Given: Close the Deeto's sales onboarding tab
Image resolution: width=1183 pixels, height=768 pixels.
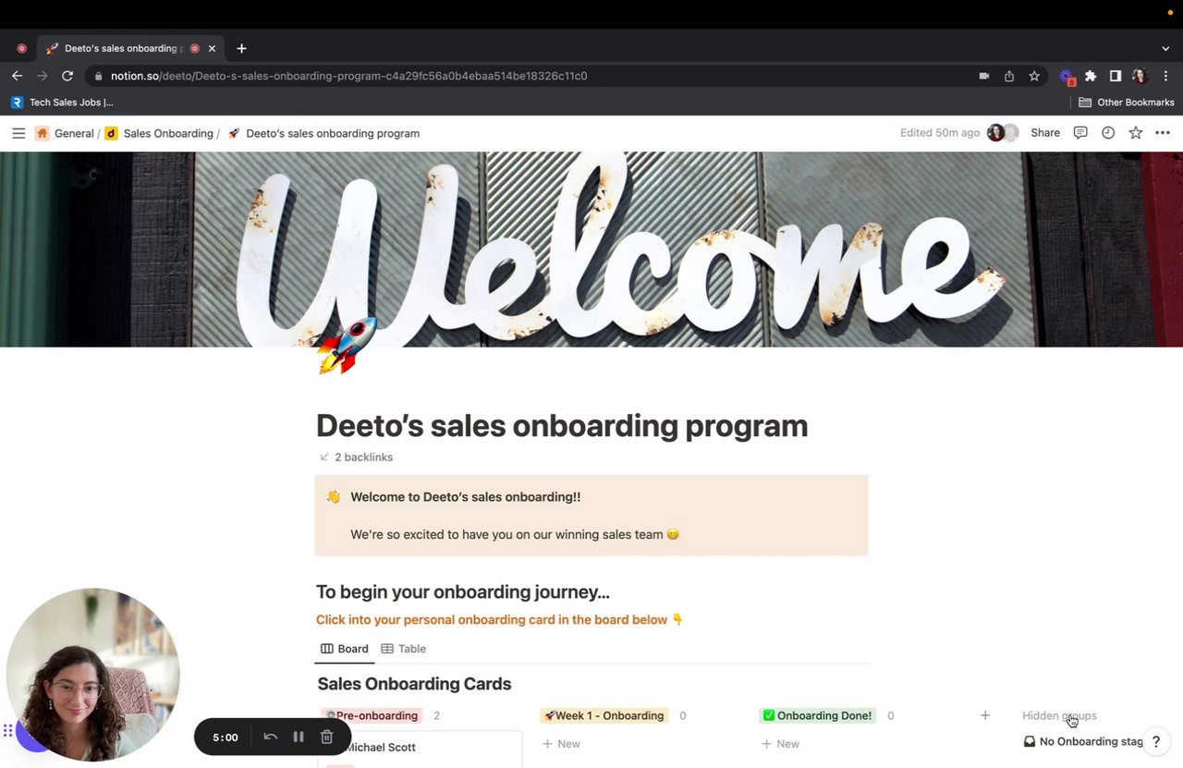Looking at the screenshot, I should (213, 48).
